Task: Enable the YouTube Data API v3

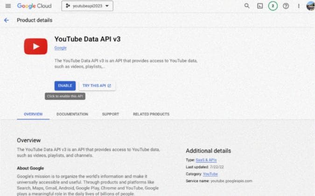Action: pos(65,85)
